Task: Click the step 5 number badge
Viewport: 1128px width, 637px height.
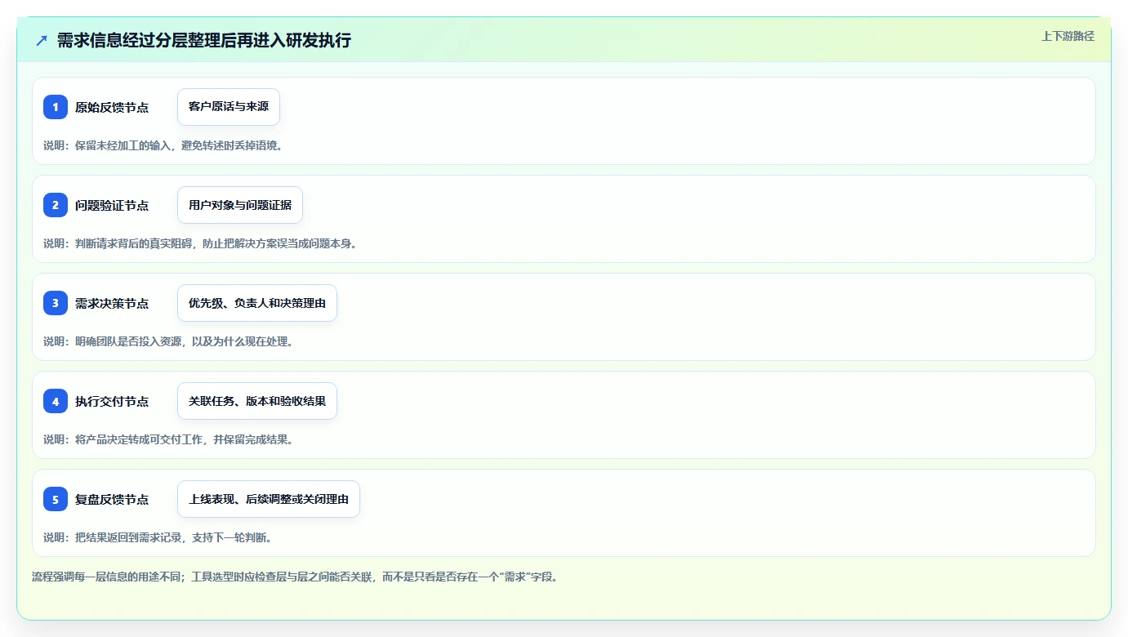Action: (56, 499)
